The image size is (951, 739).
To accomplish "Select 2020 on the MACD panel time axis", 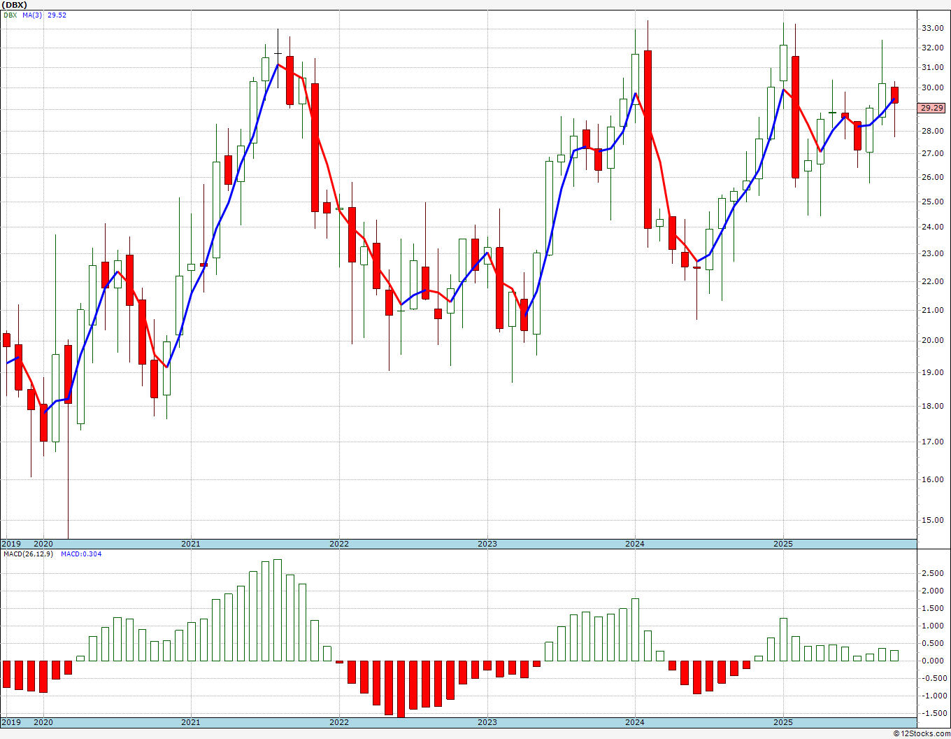I will pyautogui.click(x=43, y=723).
